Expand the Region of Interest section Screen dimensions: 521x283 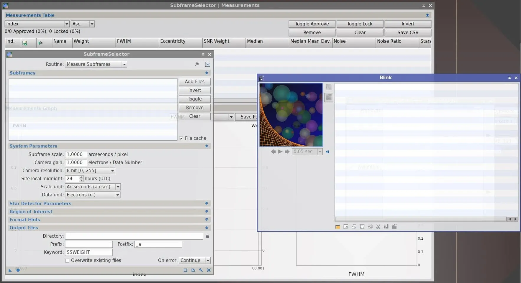click(x=207, y=211)
